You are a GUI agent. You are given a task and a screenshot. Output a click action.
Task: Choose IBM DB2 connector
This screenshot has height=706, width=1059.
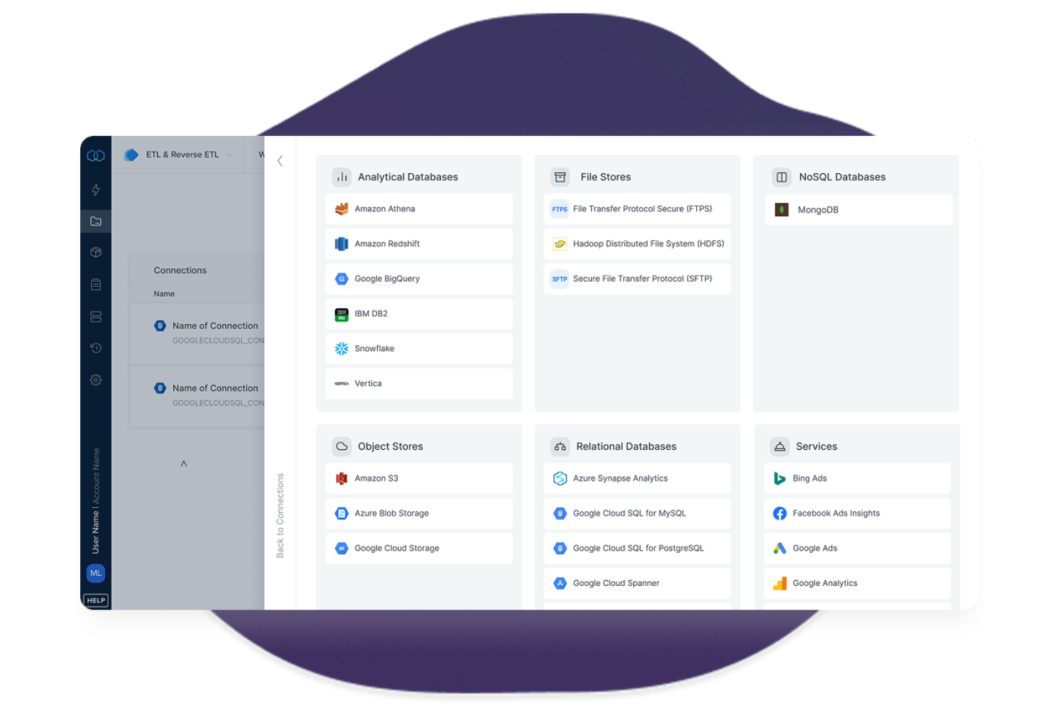click(x=419, y=313)
